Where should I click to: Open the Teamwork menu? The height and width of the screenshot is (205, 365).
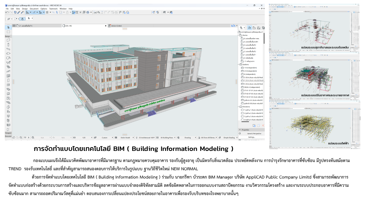pyautogui.click(x=53, y=9)
